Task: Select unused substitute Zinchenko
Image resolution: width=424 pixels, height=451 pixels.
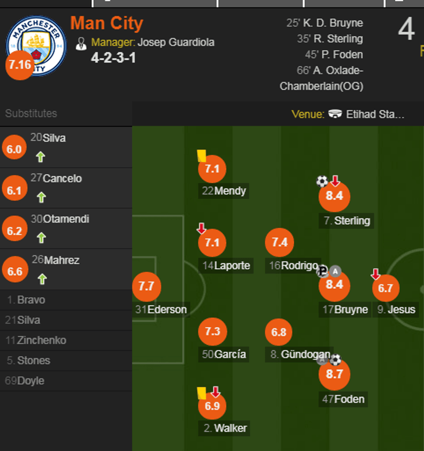Action: point(42,340)
